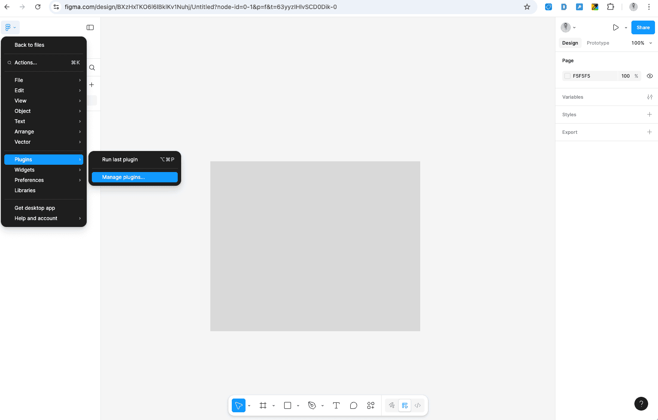Open the Variables settings icon
This screenshot has width=658, height=420.
[x=649, y=97]
